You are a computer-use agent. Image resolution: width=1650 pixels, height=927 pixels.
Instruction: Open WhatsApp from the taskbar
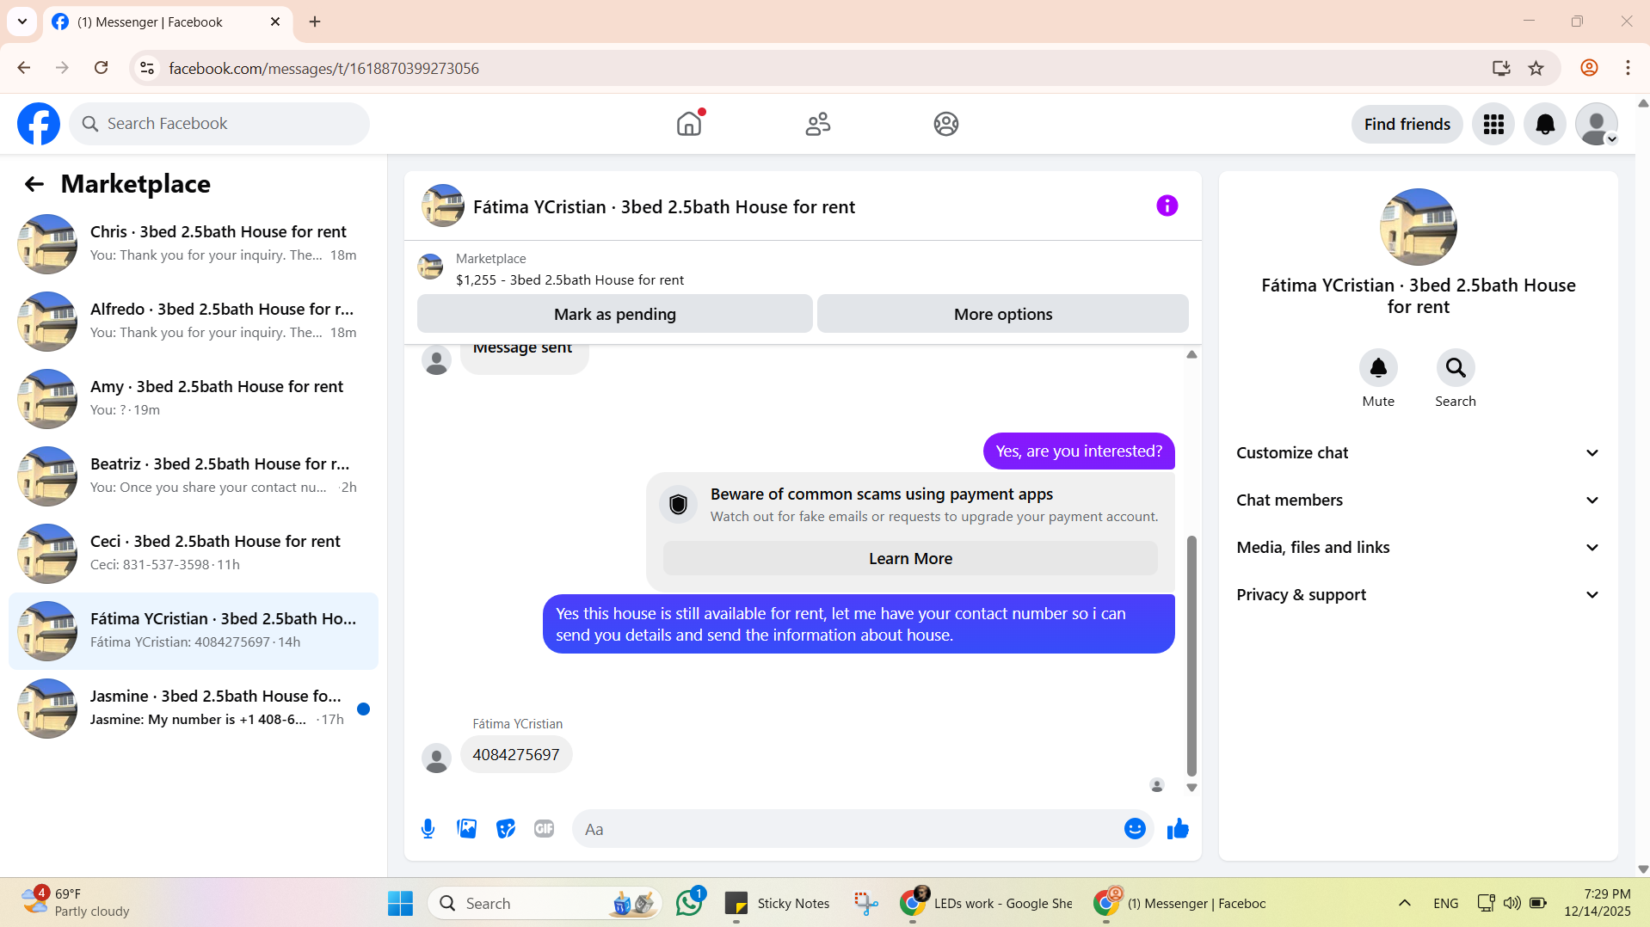(690, 903)
